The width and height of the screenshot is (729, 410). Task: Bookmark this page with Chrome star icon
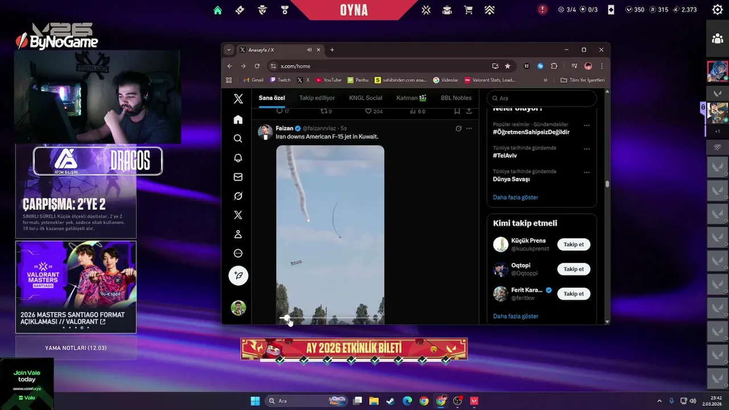pos(507,66)
